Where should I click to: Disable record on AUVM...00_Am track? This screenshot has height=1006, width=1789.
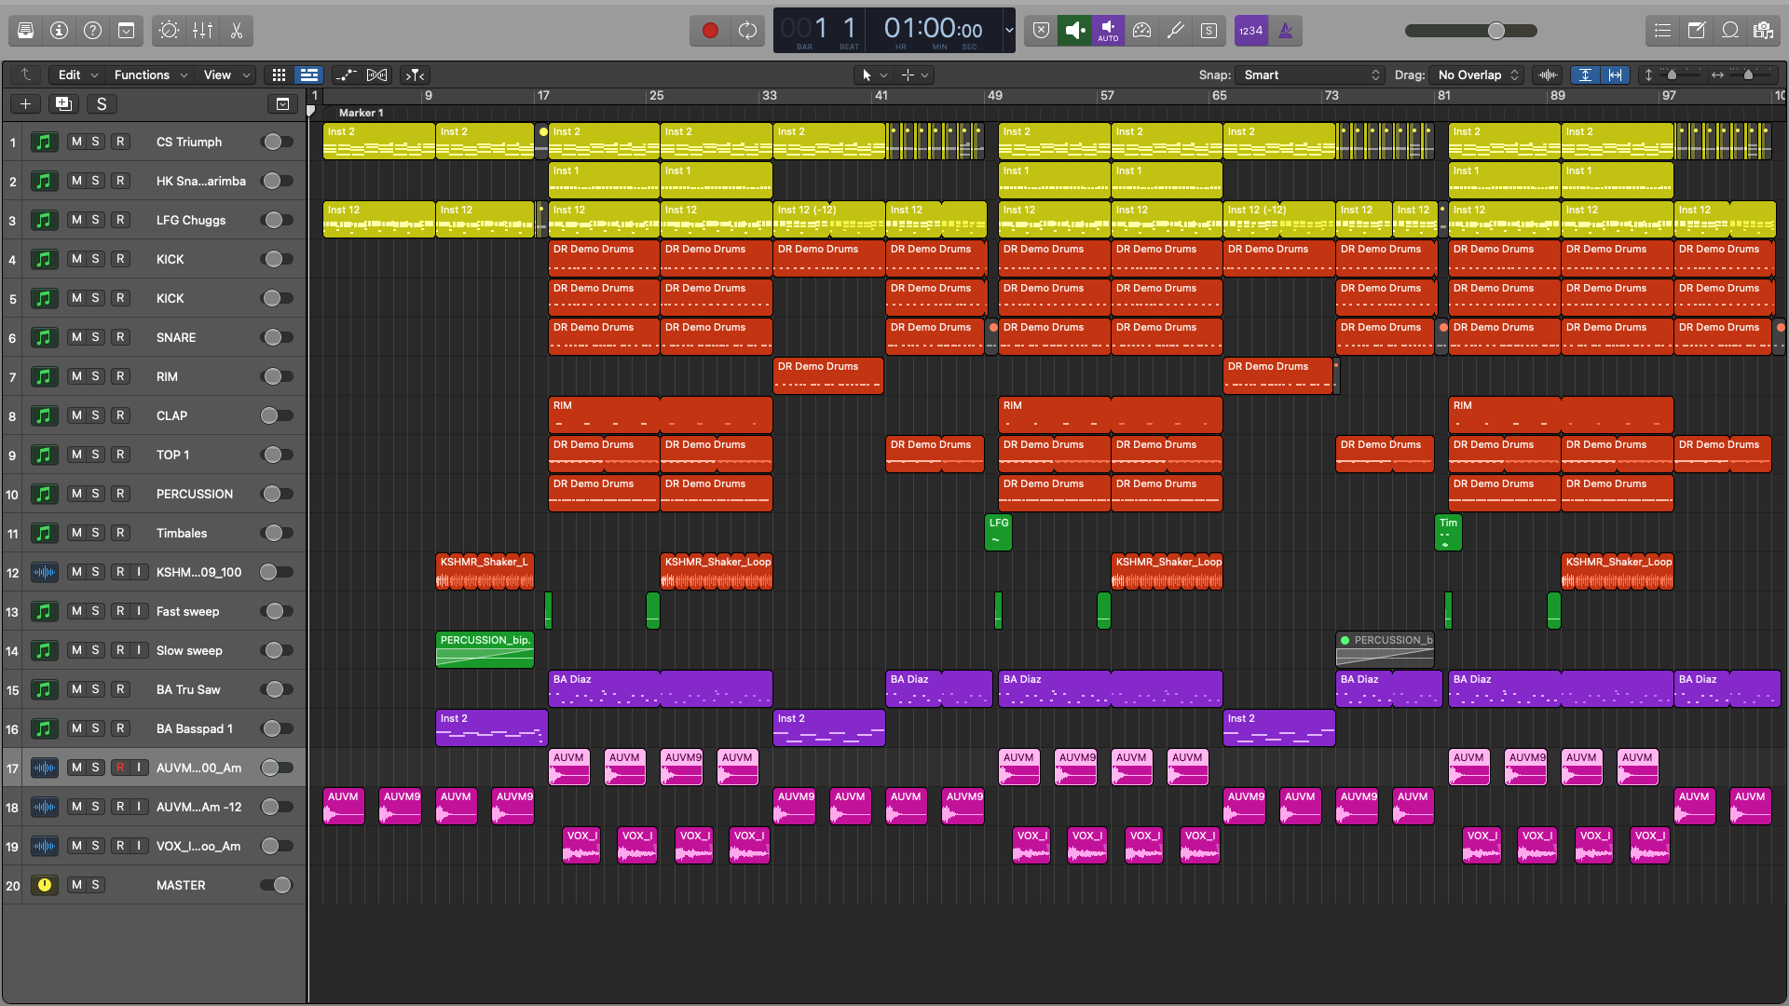[120, 768]
